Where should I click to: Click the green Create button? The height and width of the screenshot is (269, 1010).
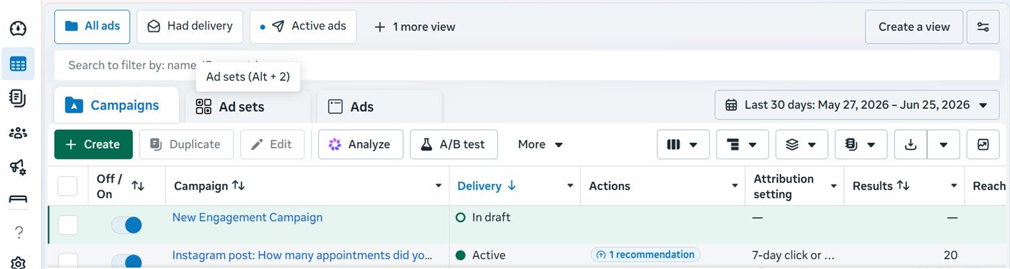coord(93,144)
